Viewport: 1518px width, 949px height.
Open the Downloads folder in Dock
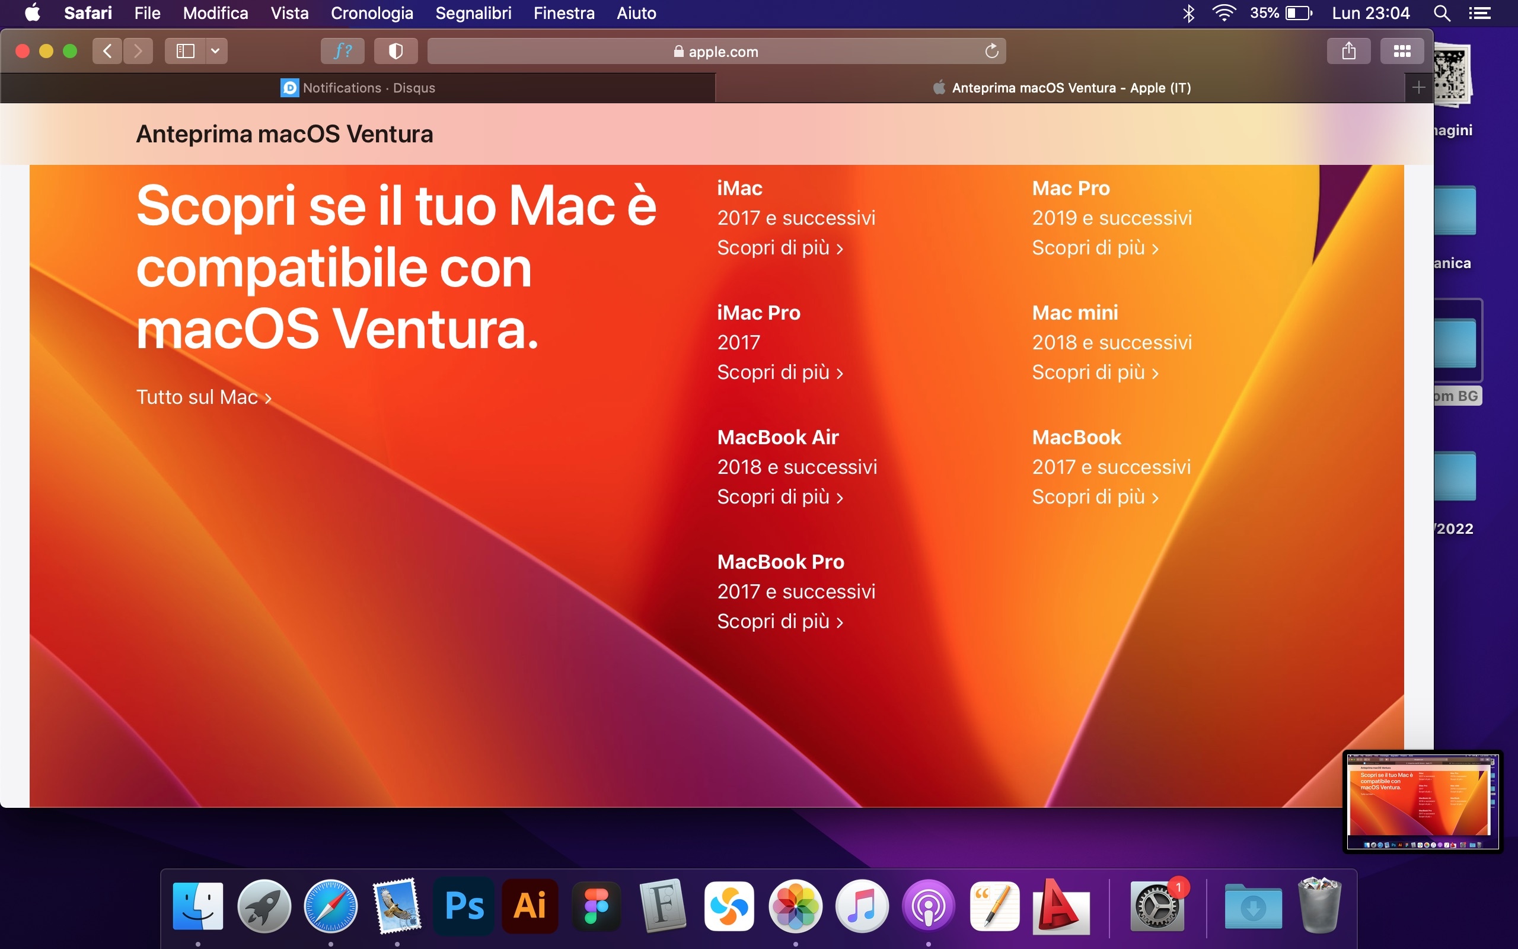coord(1253,906)
